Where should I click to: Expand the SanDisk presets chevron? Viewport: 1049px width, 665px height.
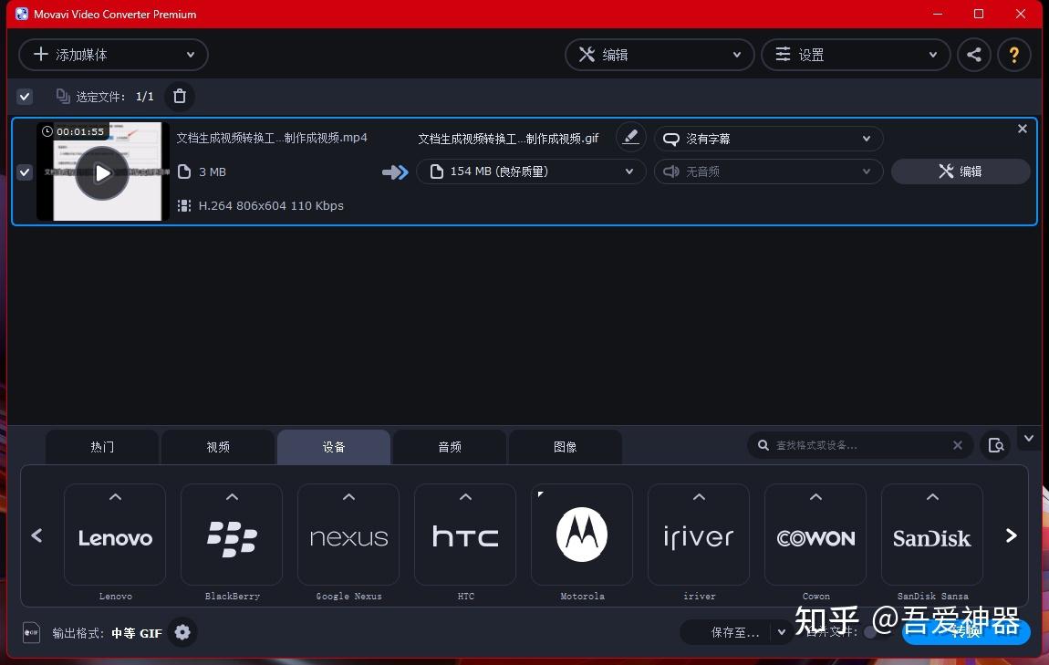tap(932, 497)
